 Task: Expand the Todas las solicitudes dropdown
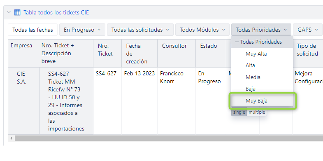(140, 30)
